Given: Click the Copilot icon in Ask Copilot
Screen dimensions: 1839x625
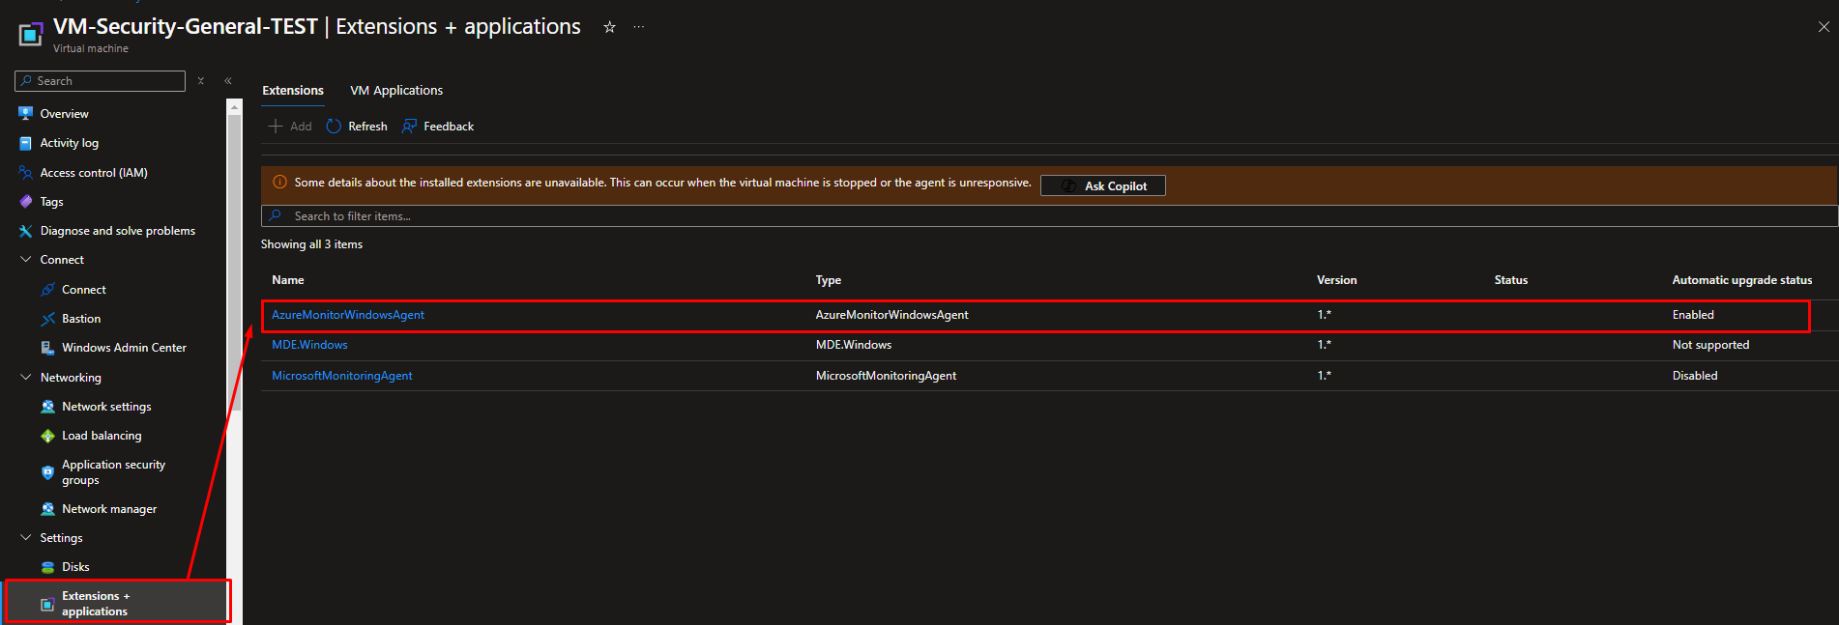Looking at the screenshot, I should coord(1068,185).
